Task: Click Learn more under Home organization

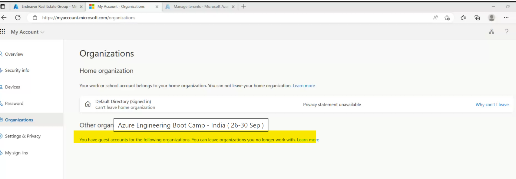Action: point(304,86)
